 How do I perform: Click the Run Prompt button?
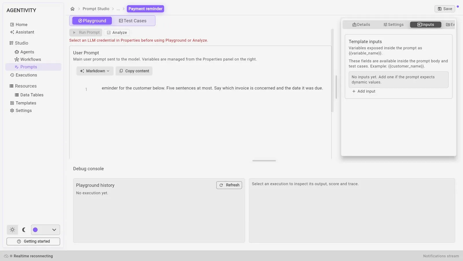click(86, 33)
